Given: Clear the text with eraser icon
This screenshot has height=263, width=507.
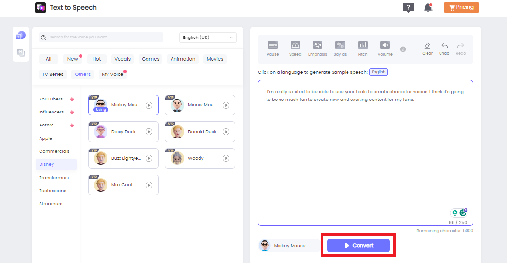Looking at the screenshot, I should [x=427, y=49].
